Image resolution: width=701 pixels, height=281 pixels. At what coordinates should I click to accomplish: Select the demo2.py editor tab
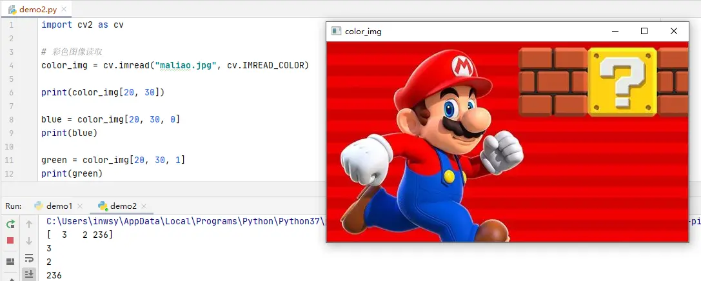[x=38, y=10]
